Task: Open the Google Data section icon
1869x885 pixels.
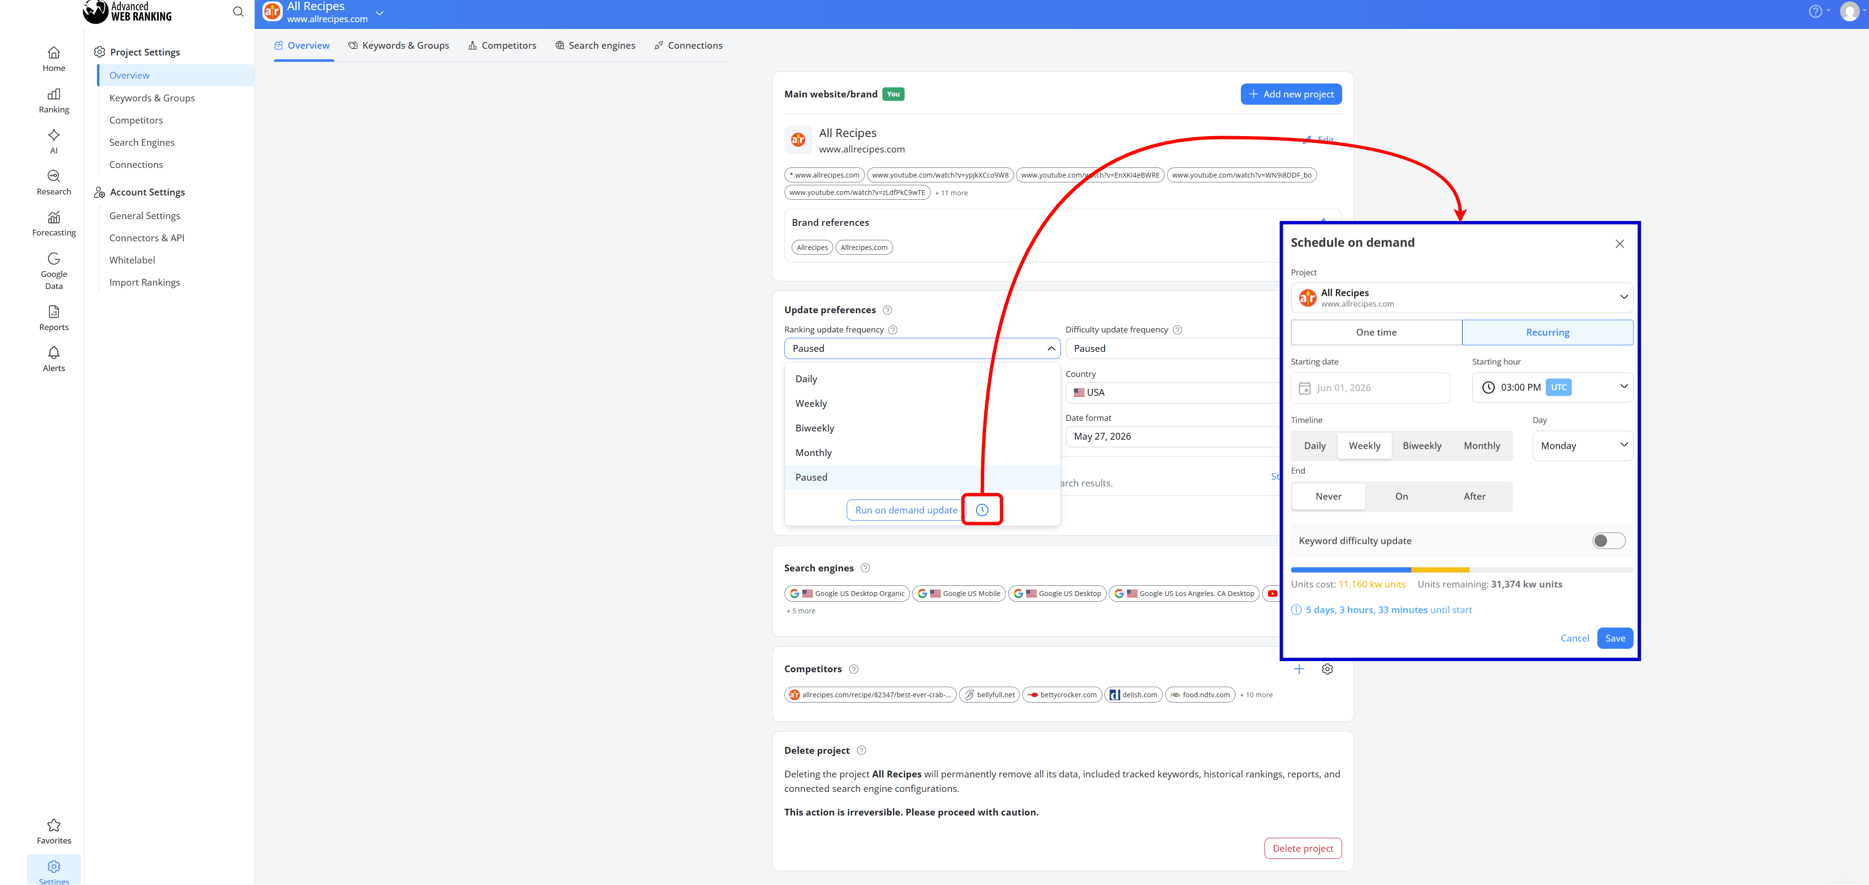Action: 54,259
